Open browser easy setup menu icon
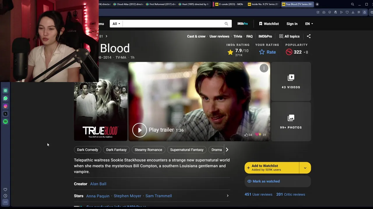 pyautogui.click(x=359, y=12)
